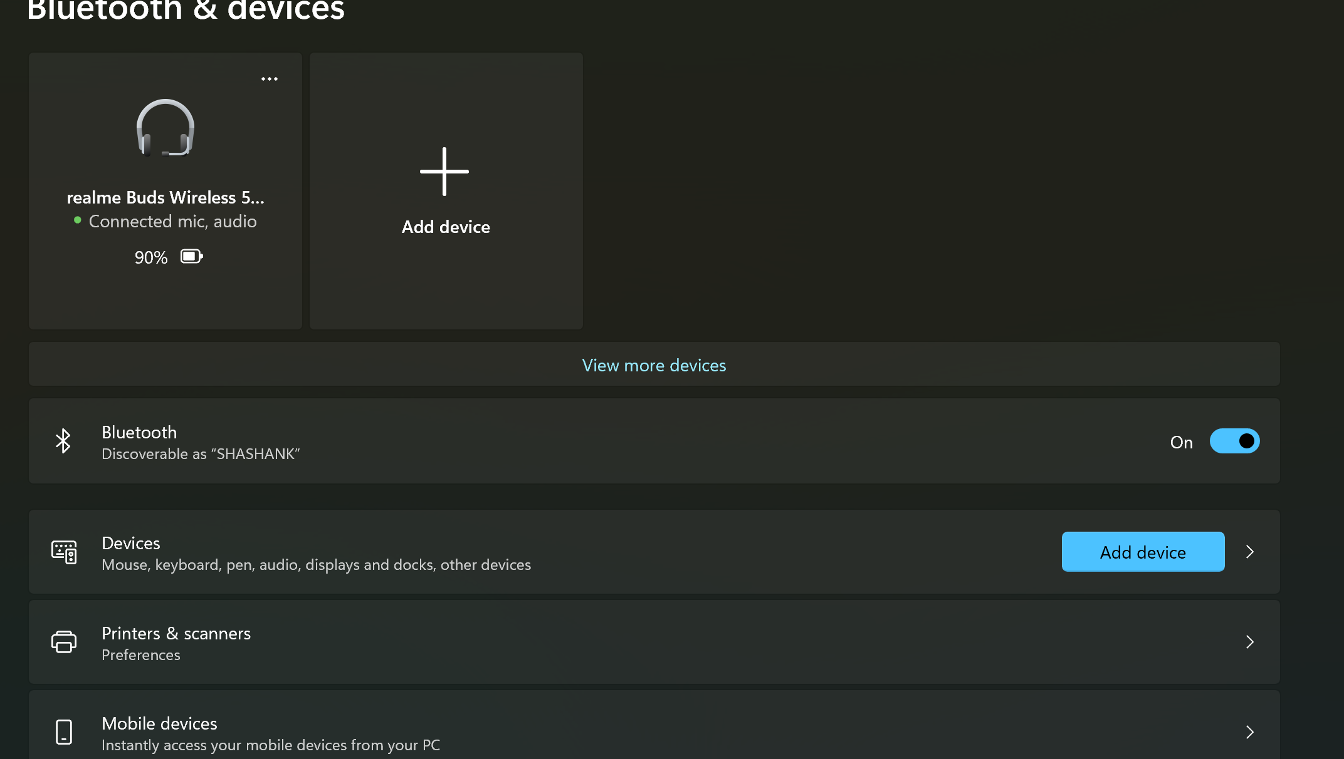Select realme Buds Wireless 5 device name
Viewport: 1344px width, 759px height.
point(165,197)
